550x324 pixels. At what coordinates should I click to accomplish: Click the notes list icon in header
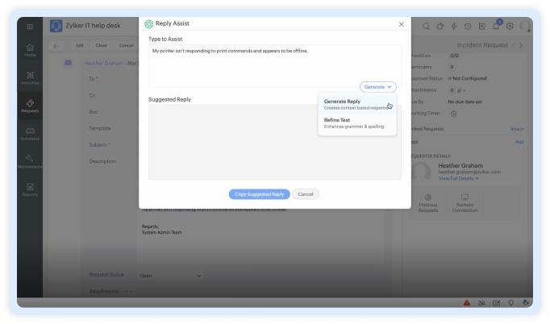click(482, 27)
